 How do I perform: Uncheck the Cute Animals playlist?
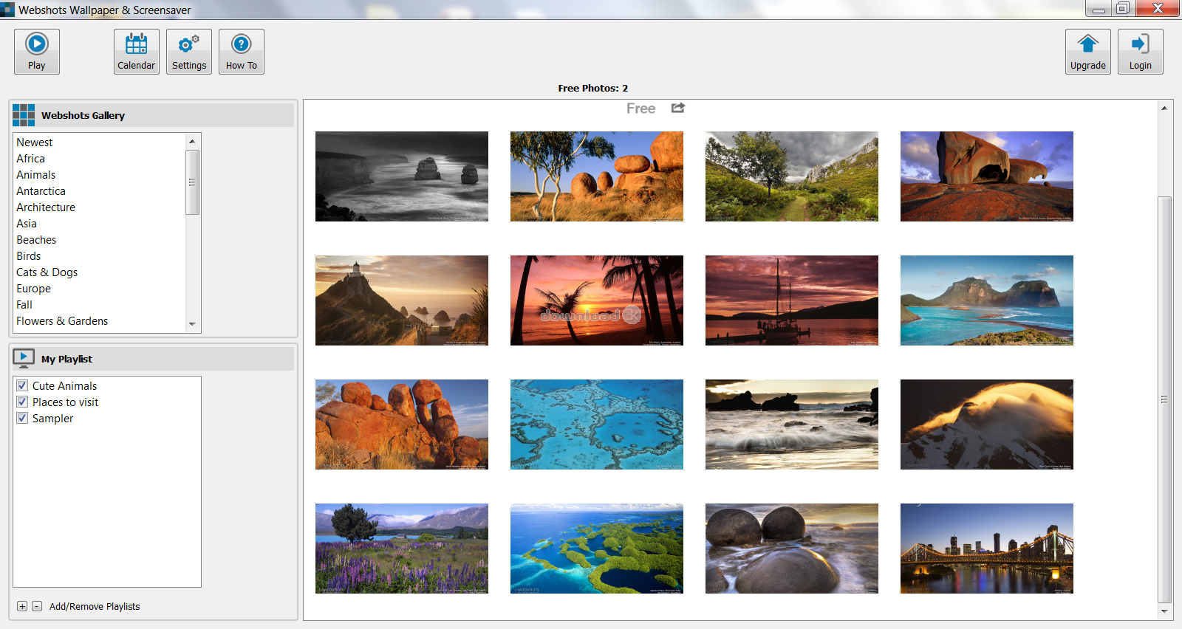[22, 385]
